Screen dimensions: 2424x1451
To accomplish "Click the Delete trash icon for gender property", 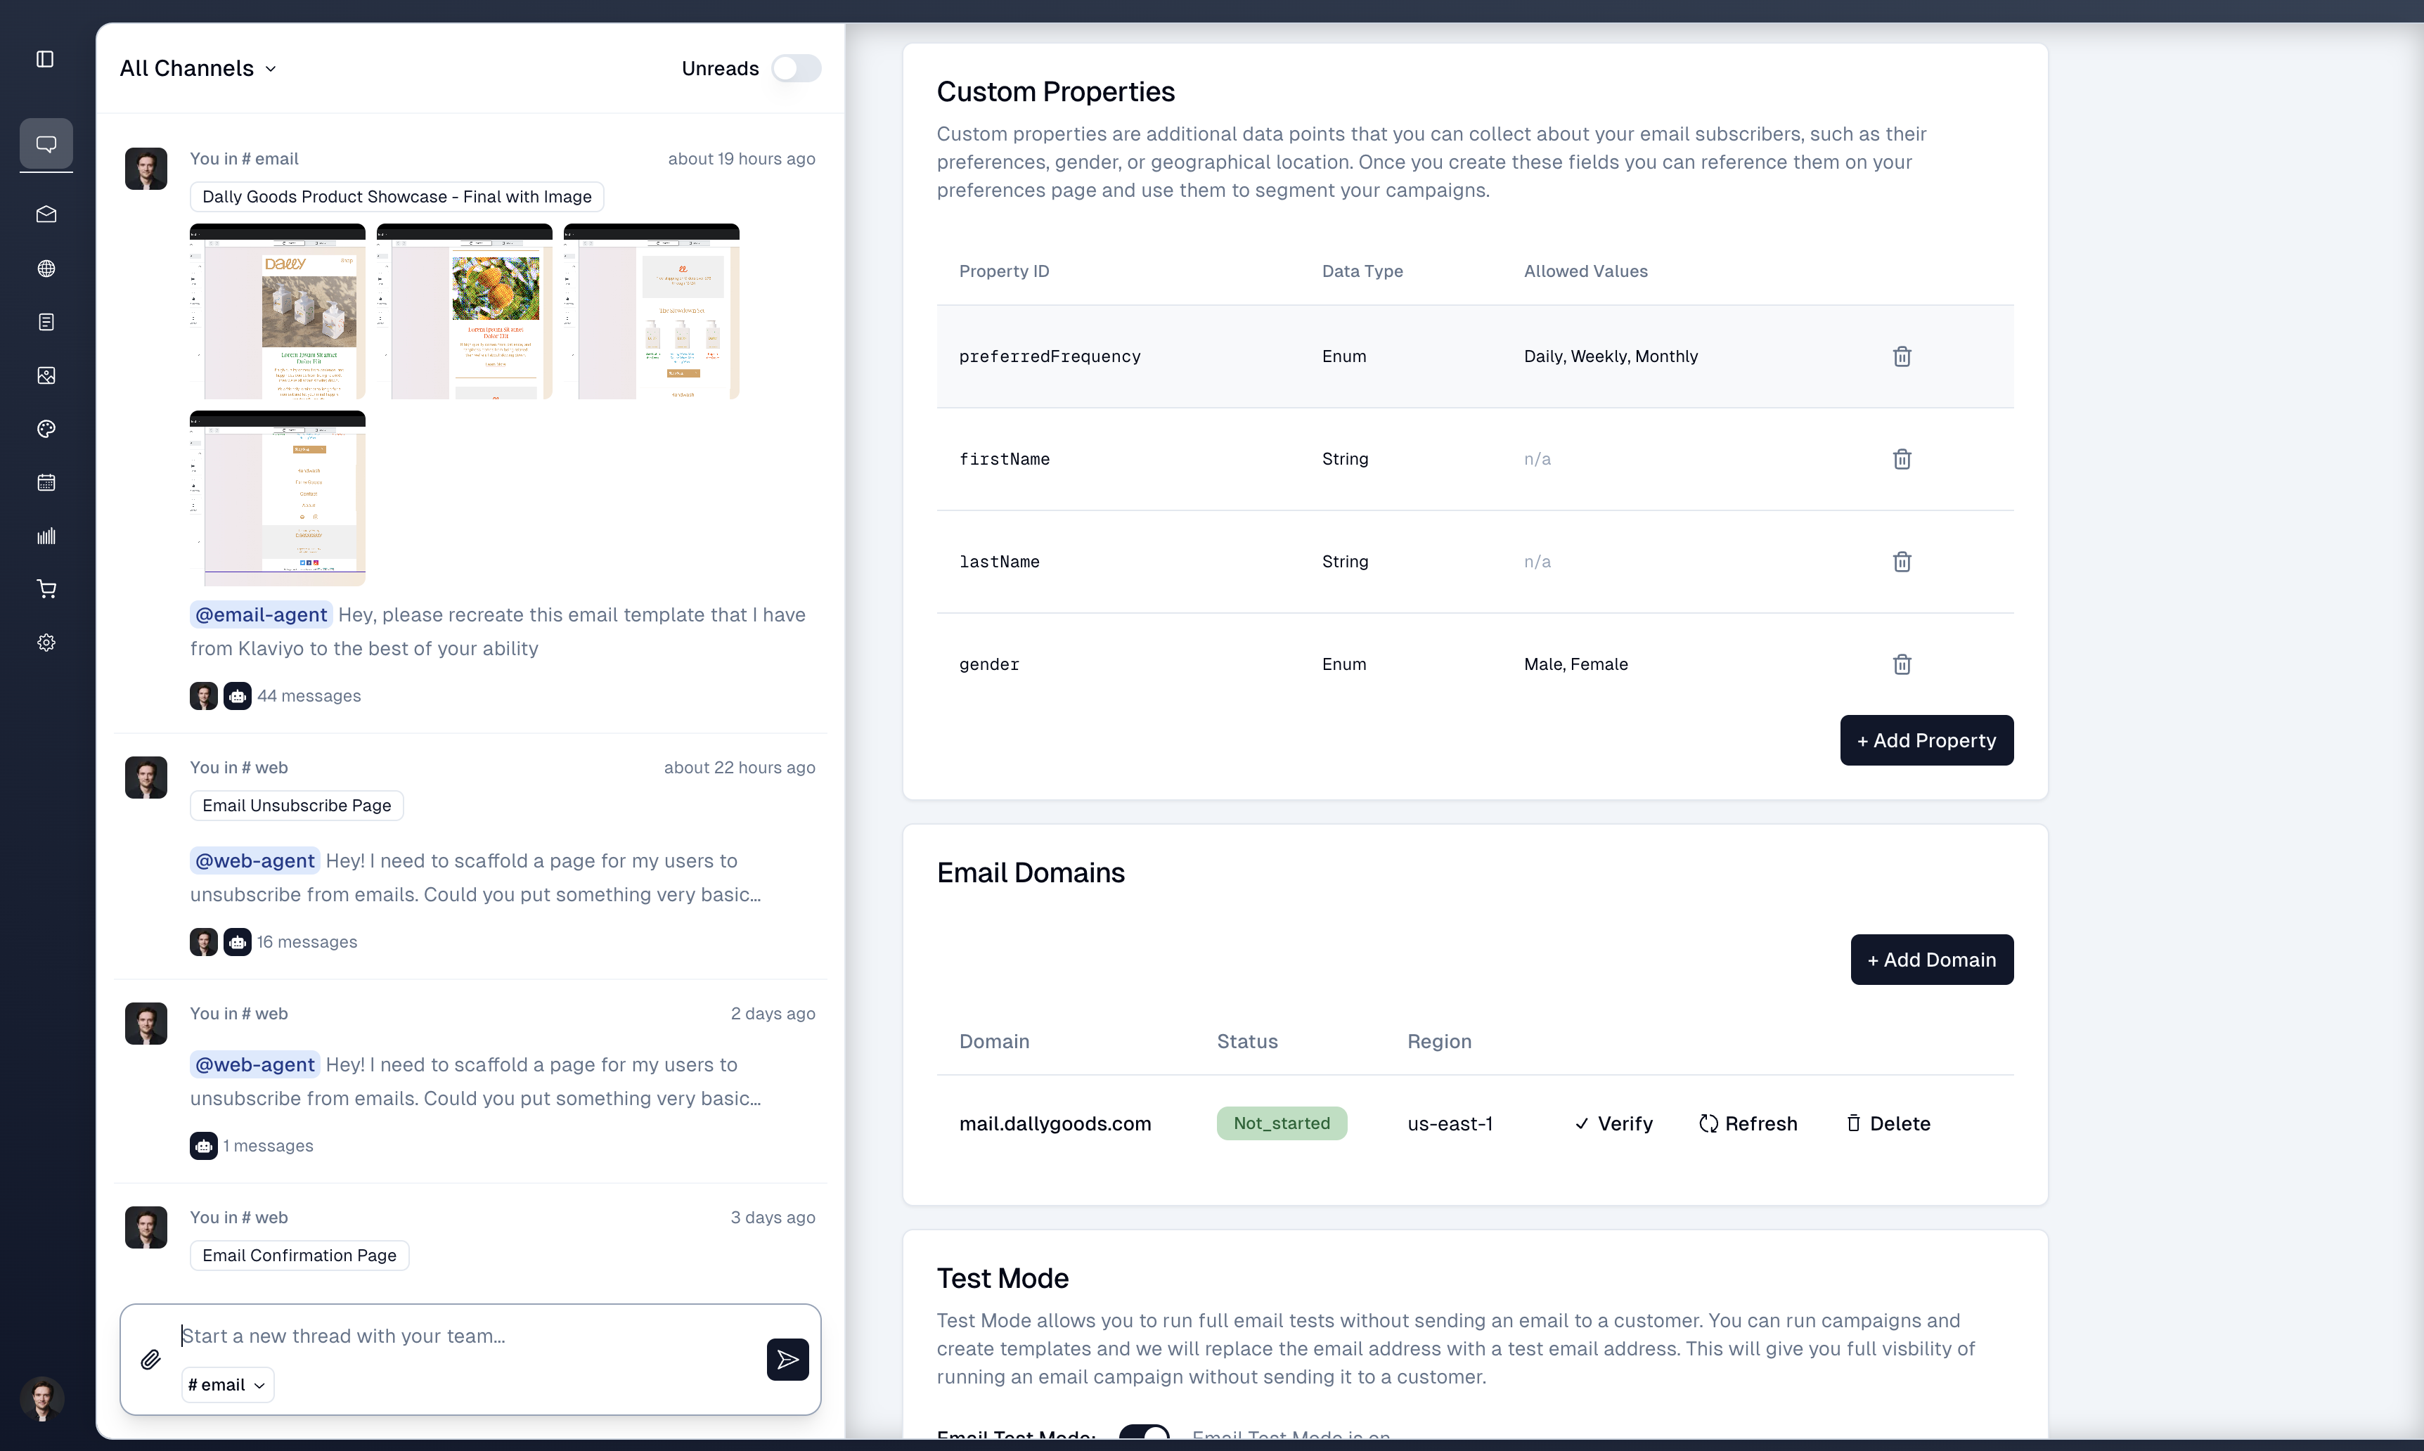I will [x=1902, y=664].
